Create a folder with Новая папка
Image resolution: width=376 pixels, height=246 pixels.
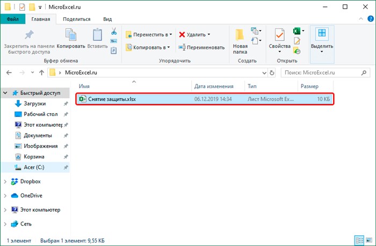[x=240, y=41]
